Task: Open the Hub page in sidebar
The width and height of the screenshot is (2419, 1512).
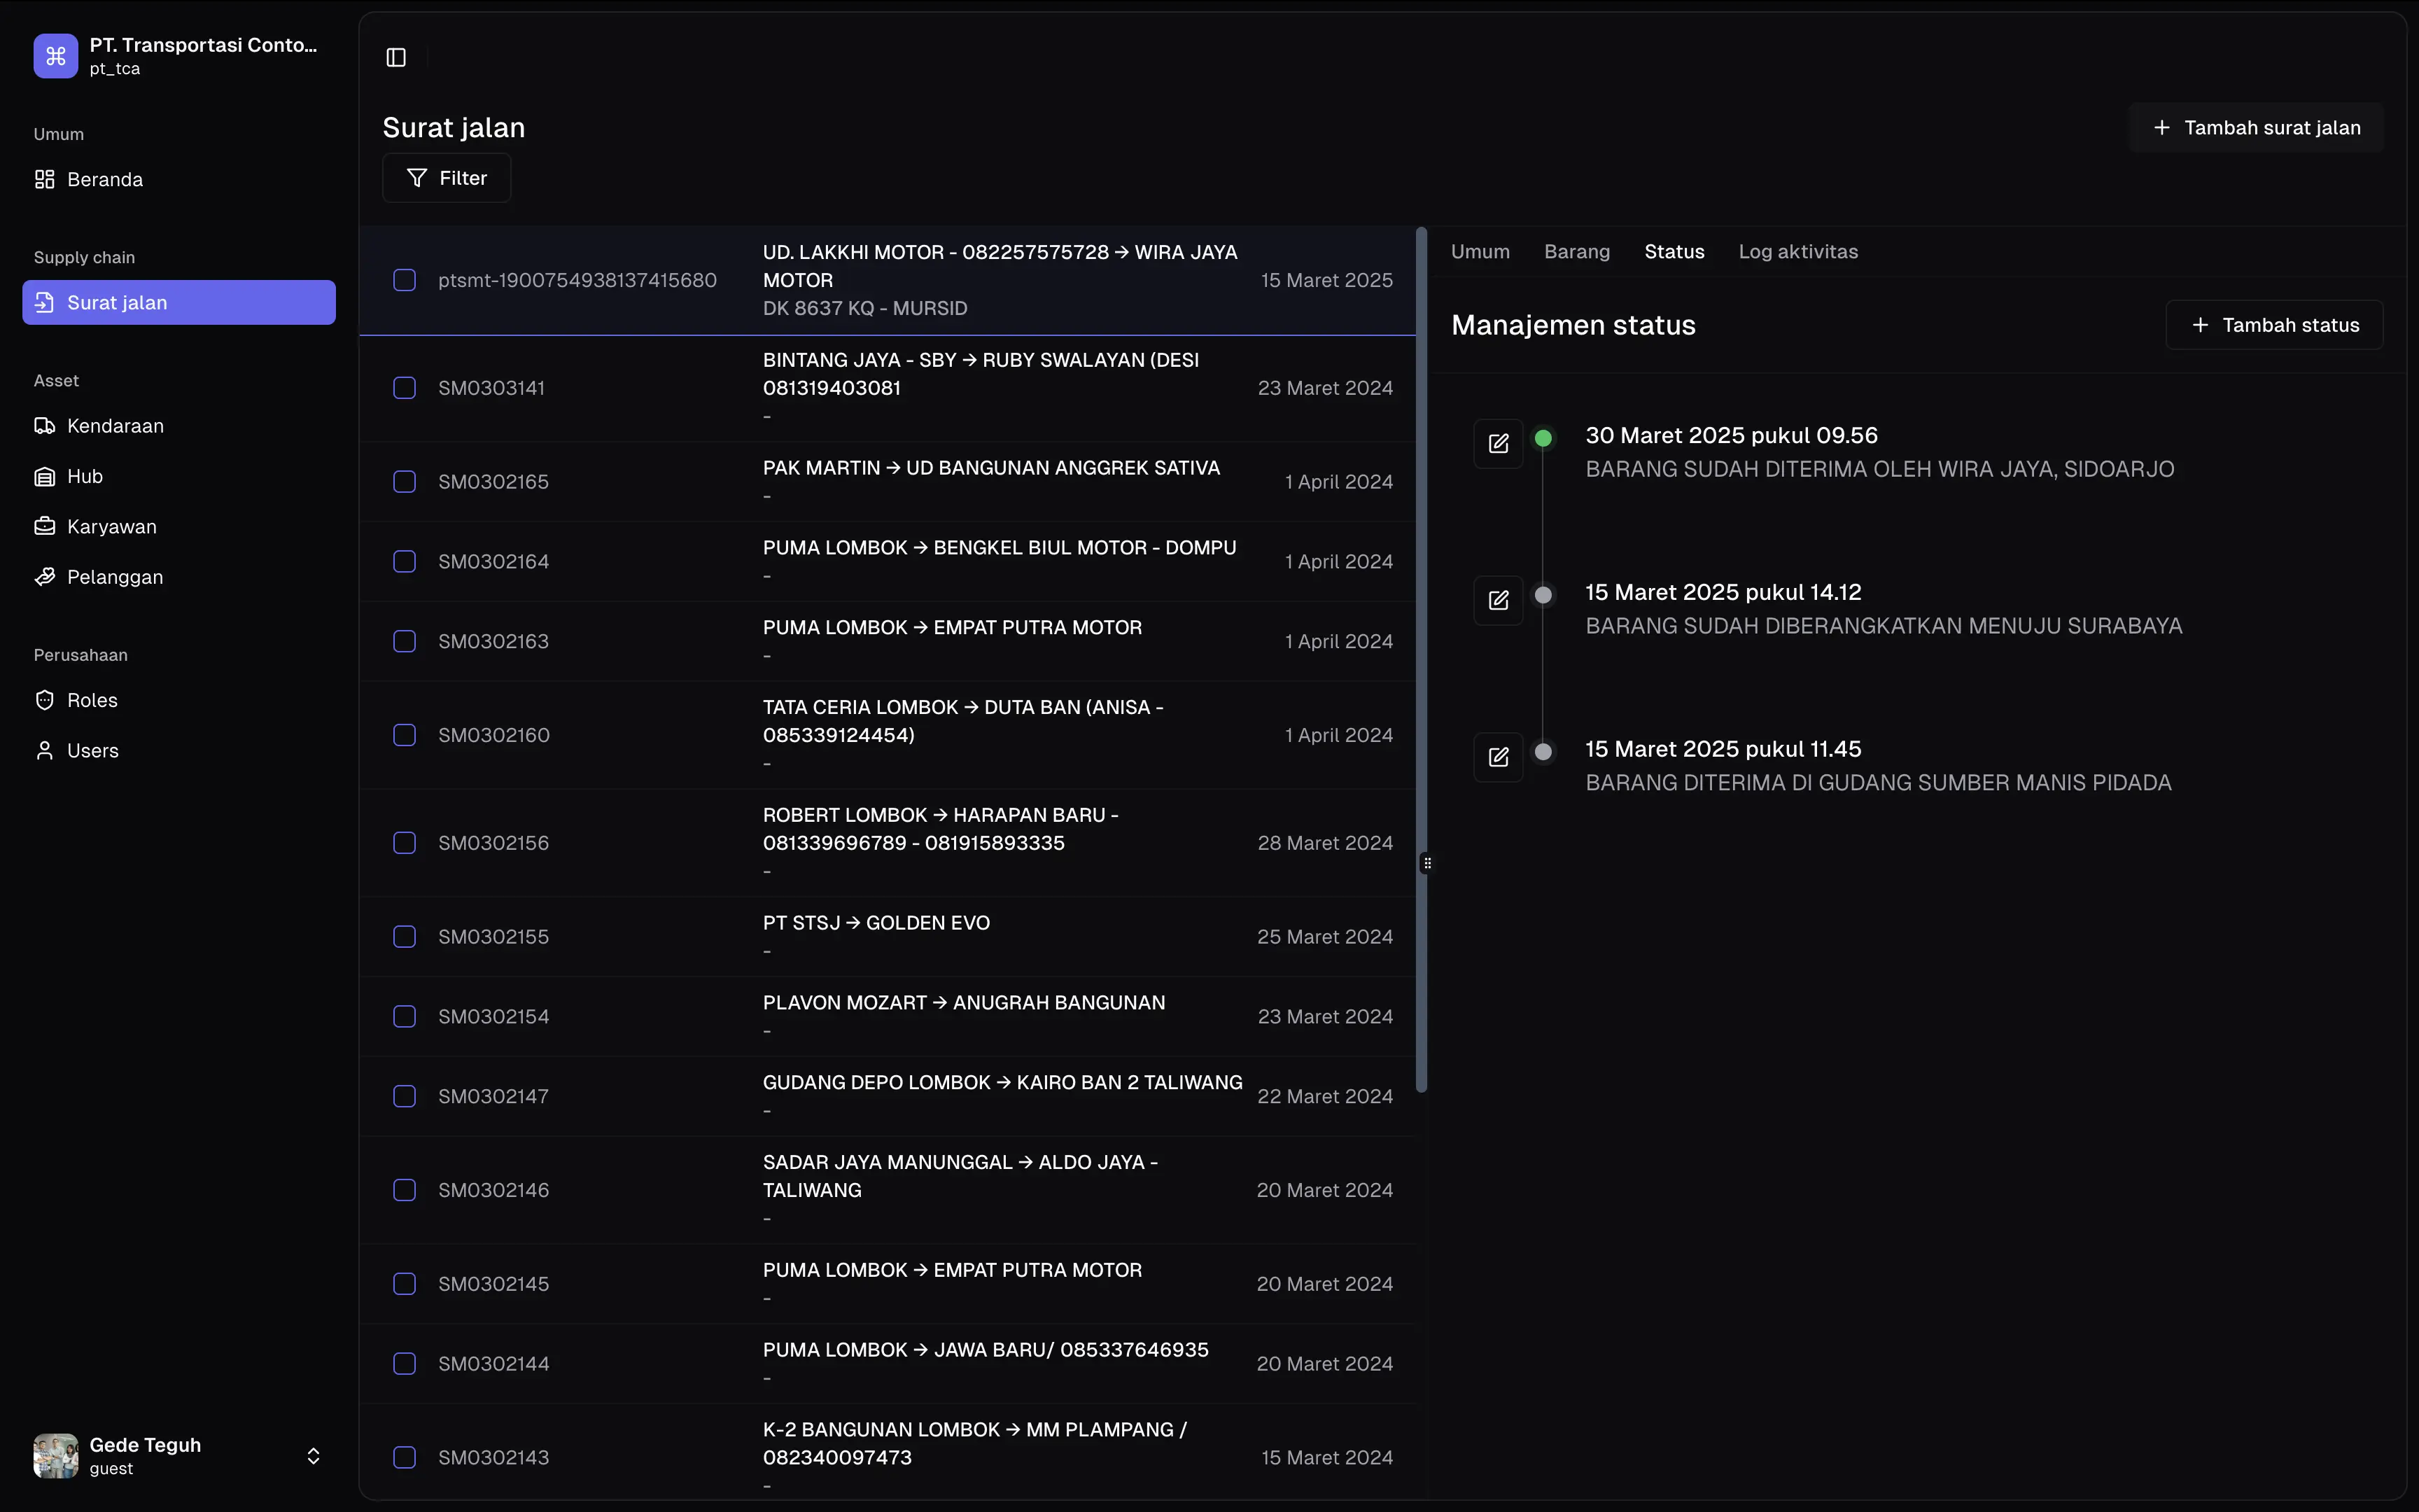Action: (x=84, y=476)
